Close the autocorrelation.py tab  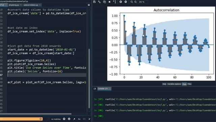(x=40, y=5)
